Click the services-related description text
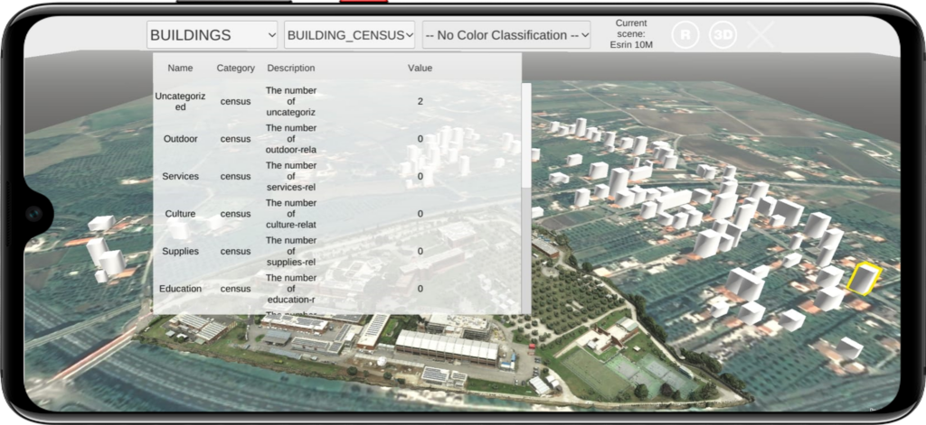The width and height of the screenshot is (926, 425). 291,176
